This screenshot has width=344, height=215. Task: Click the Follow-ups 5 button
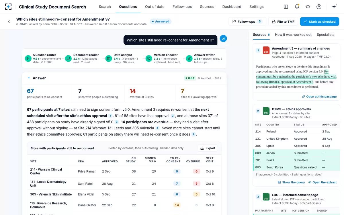coord(247,21)
